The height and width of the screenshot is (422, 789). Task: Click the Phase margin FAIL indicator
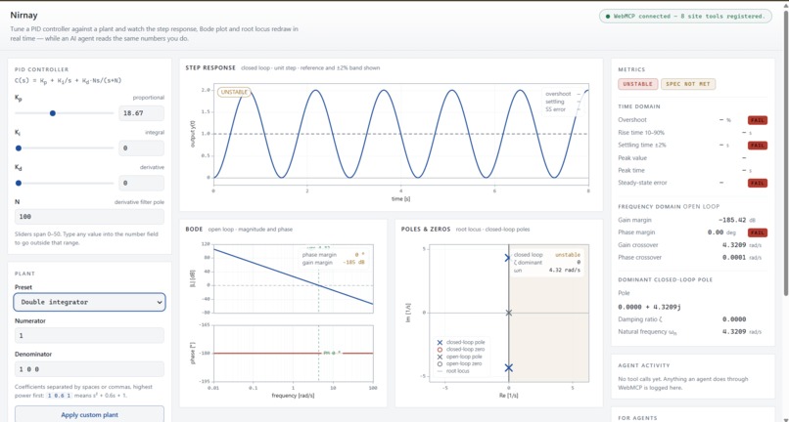click(758, 232)
